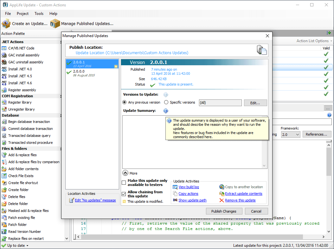Select the Delete files icon
The width and height of the screenshot is (334, 249).
pyautogui.click(x=4, y=197)
